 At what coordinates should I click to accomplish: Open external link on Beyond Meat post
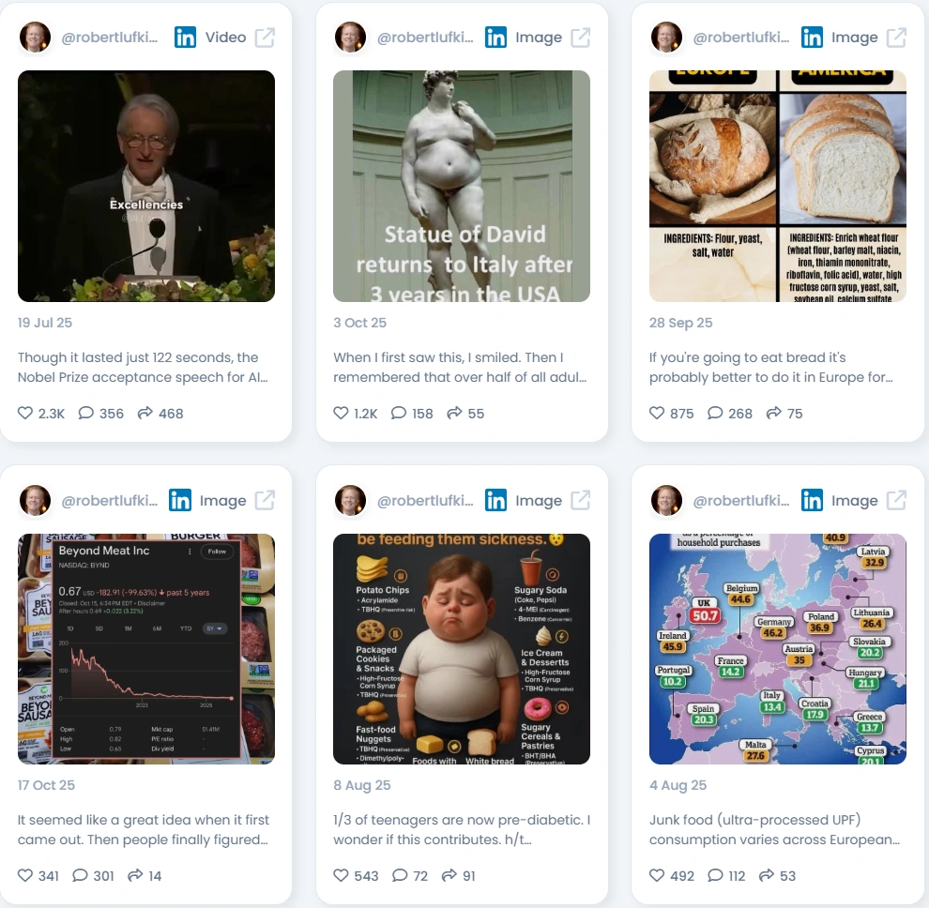point(265,501)
